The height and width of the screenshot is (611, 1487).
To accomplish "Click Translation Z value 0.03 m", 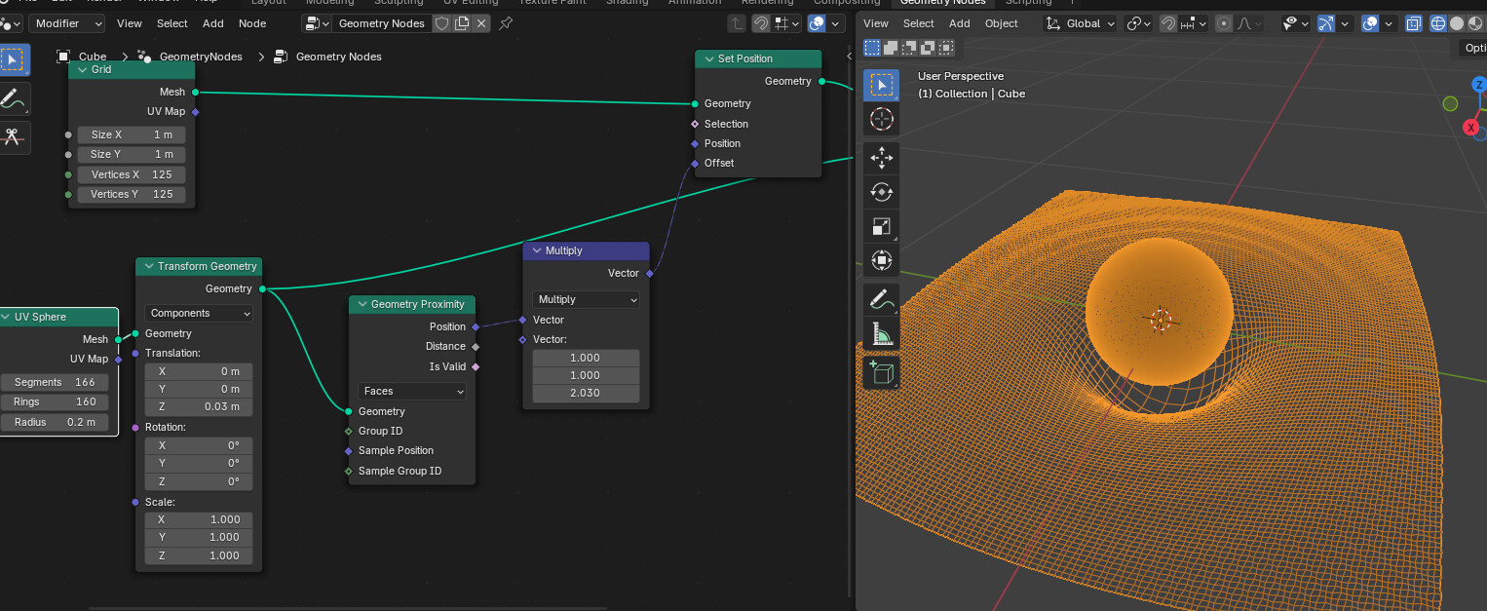I will (199, 406).
